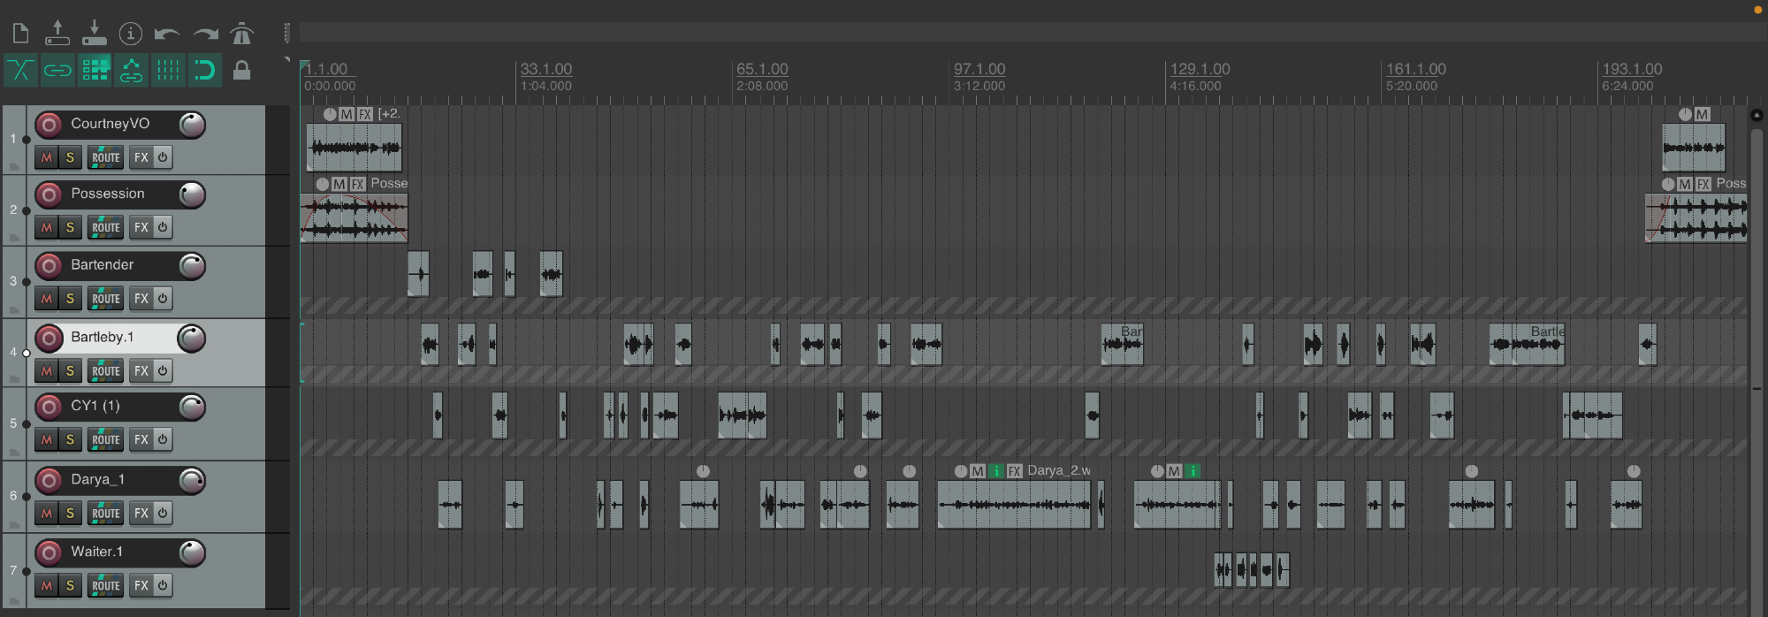The image size is (1768, 617).
Task: Click the Save Project toolbar icon
Action: 94,34
